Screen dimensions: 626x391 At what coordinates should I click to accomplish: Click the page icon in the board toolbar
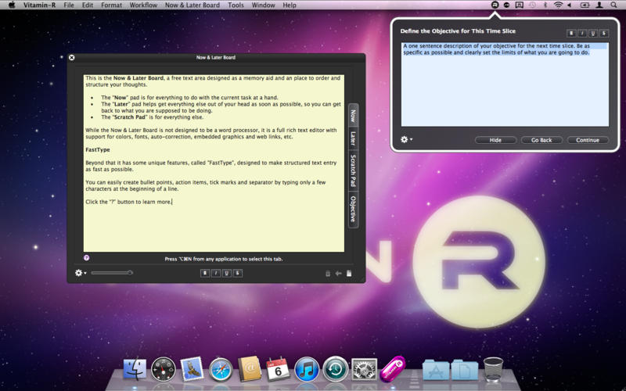point(349,273)
